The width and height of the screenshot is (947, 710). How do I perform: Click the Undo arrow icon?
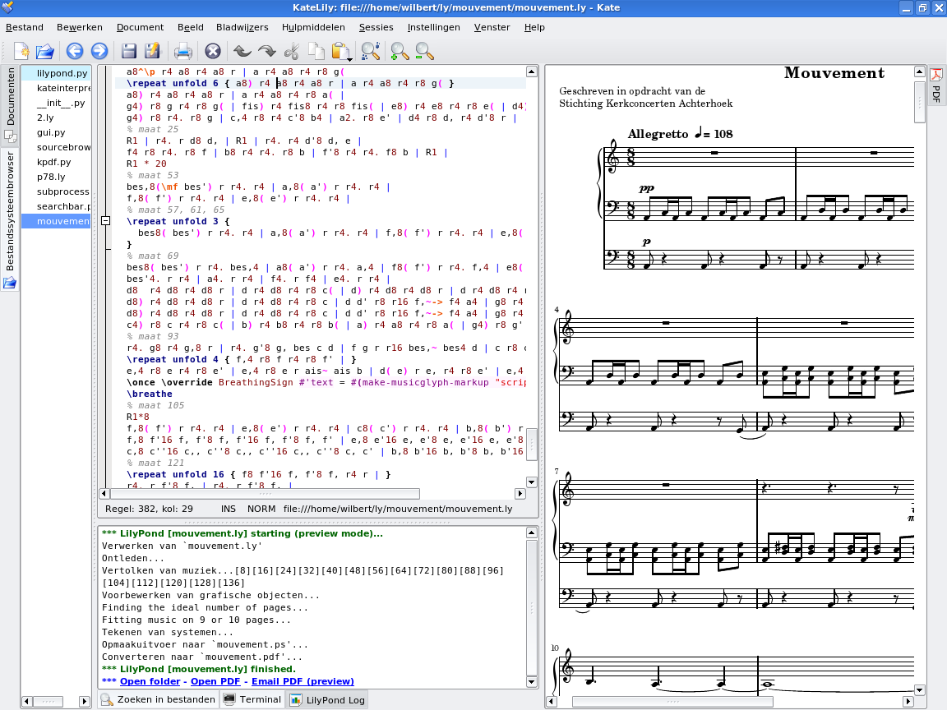pos(243,51)
